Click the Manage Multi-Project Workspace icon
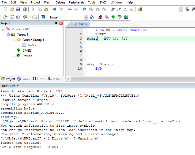195x155 pixels. pyautogui.click(x=107, y=17)
